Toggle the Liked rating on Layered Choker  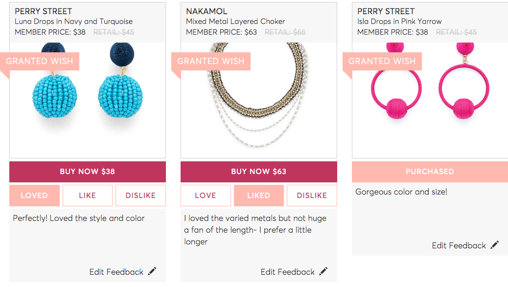tap(258, 196)
